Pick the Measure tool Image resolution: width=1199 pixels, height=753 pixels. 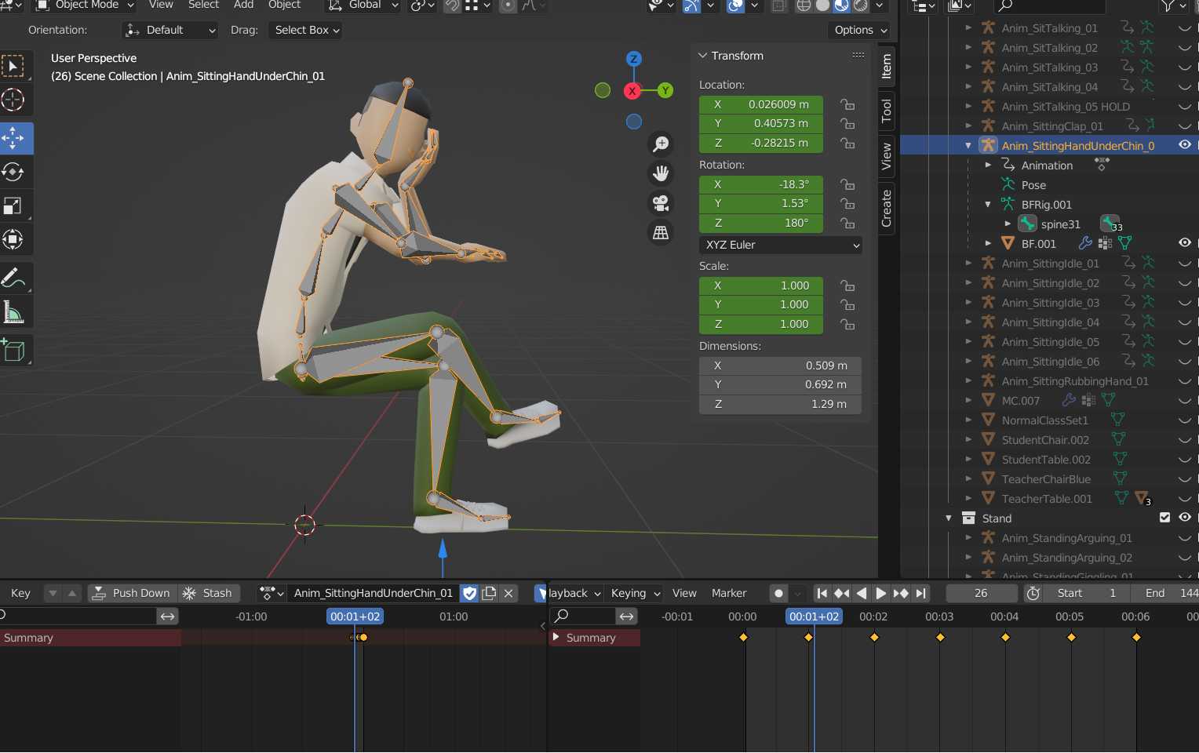coord(13,312)
